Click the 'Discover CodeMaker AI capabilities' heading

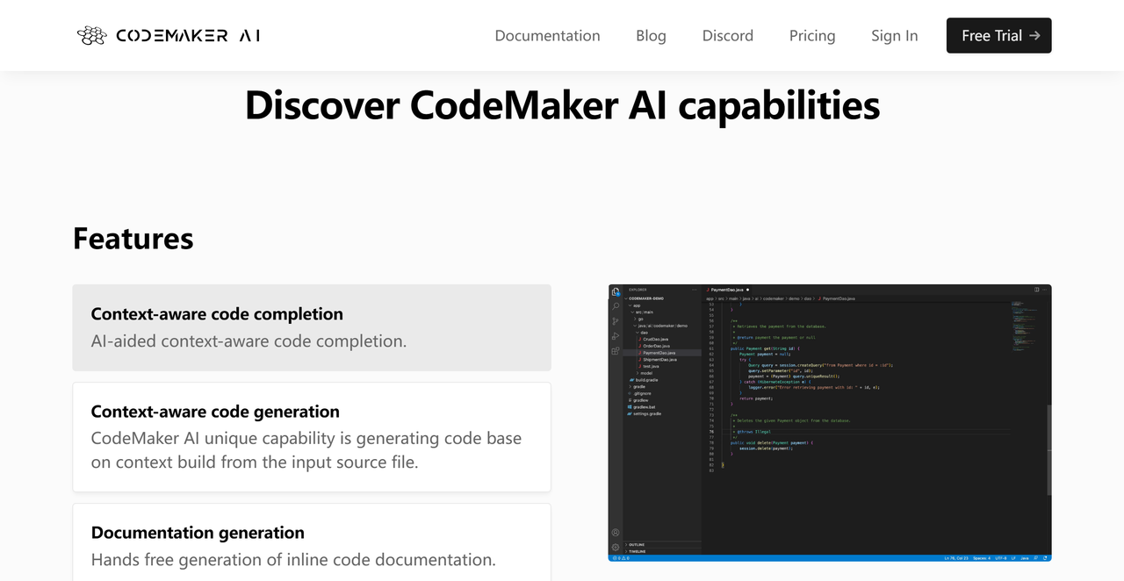coord(562,105)
